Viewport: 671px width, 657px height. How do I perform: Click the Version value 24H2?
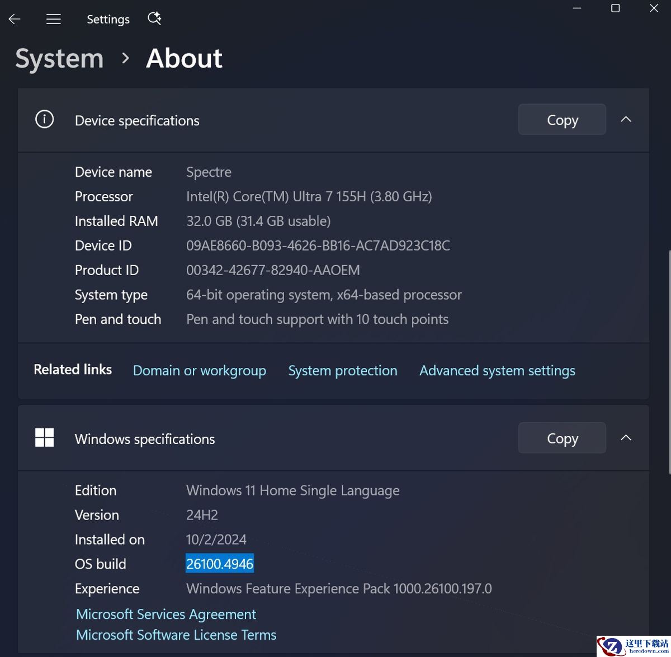[202, 515]
